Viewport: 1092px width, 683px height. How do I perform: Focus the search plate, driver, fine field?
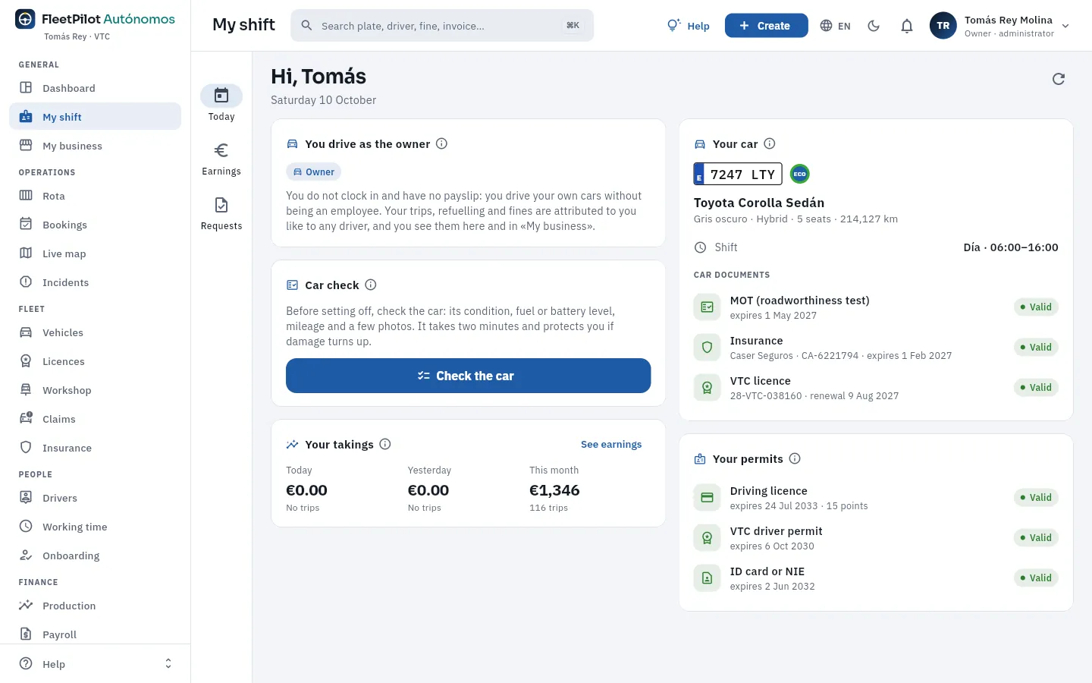(442, 26)
